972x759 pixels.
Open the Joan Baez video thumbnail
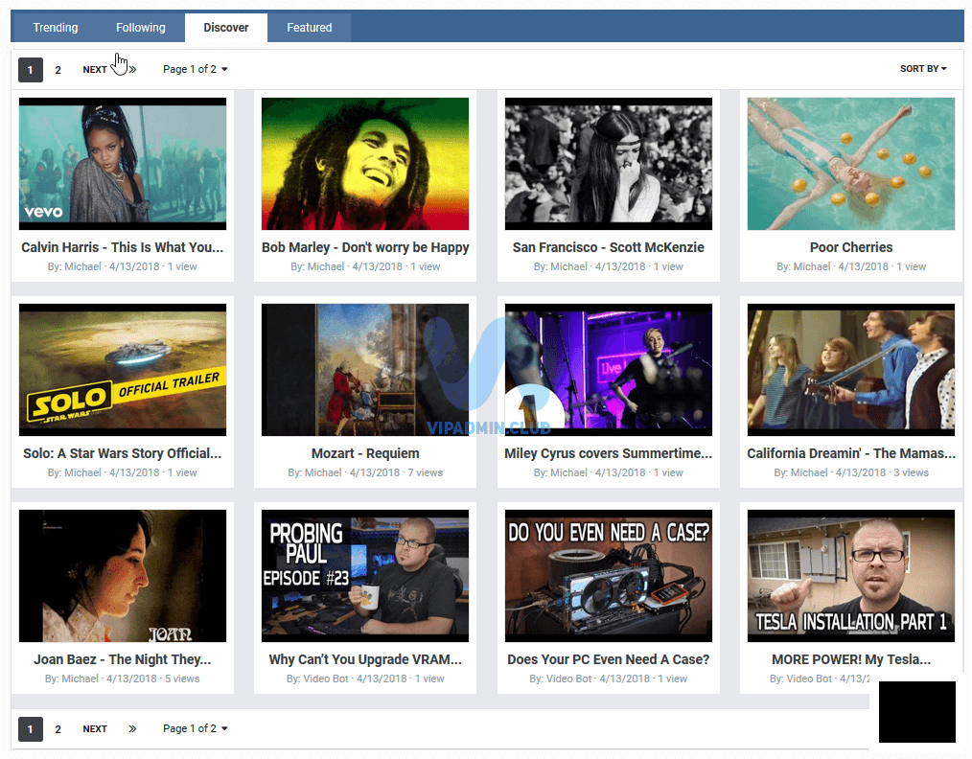[123, 576]
